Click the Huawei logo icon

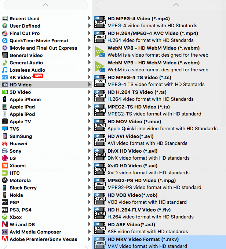tap(5, 143)
